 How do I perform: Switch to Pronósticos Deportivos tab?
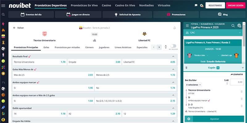(x=51, y=6)
